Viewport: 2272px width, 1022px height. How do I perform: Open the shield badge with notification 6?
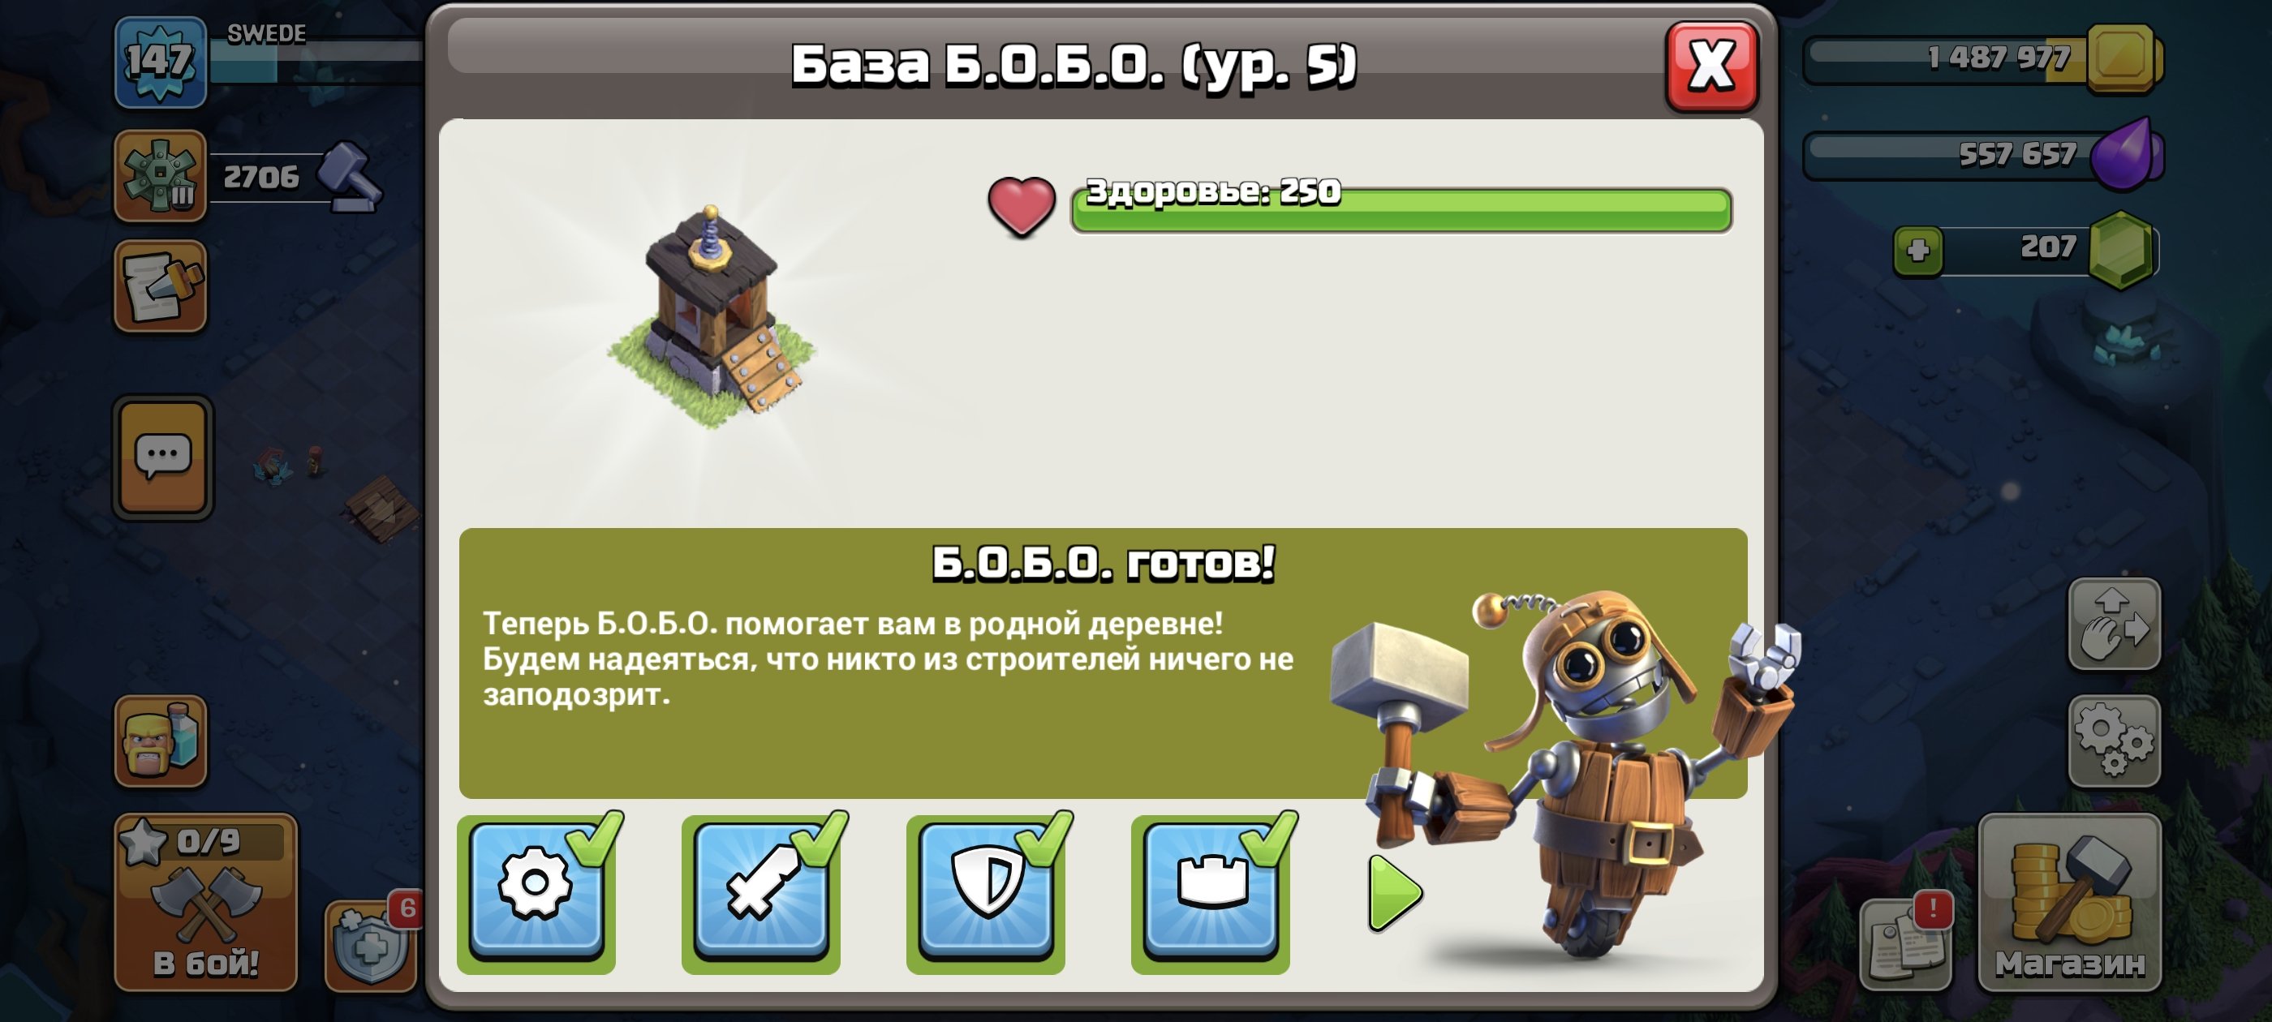[x=372, y=945]
